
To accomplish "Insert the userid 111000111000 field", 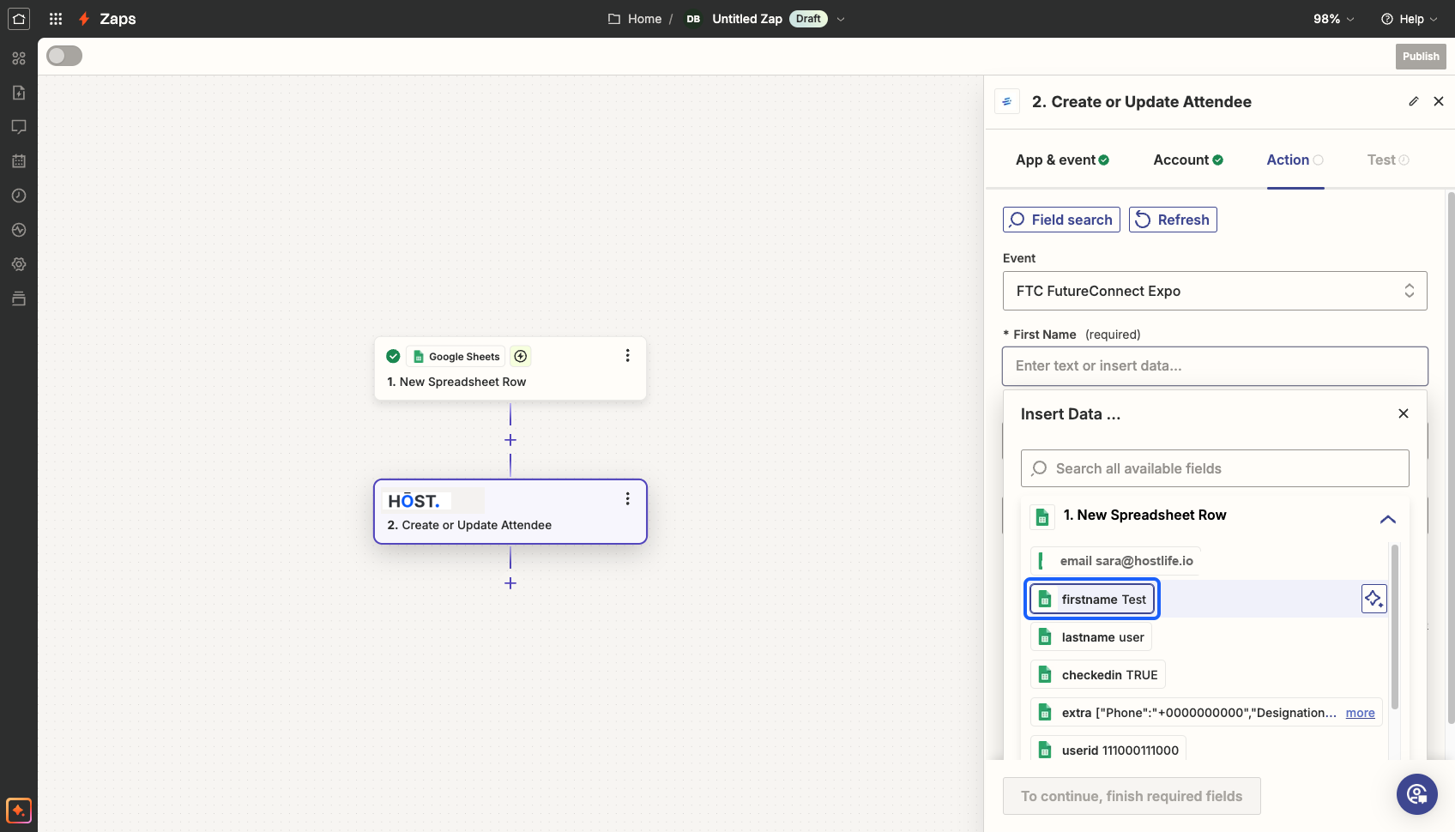I will [x=1108, y=750].
